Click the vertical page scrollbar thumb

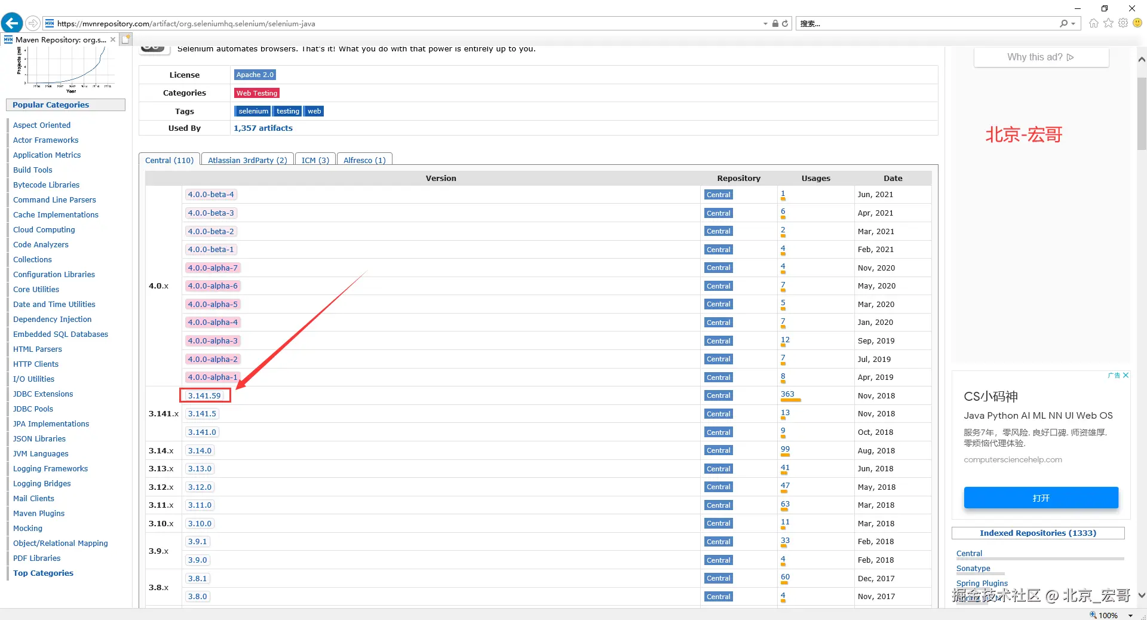tap(1142, 113)
